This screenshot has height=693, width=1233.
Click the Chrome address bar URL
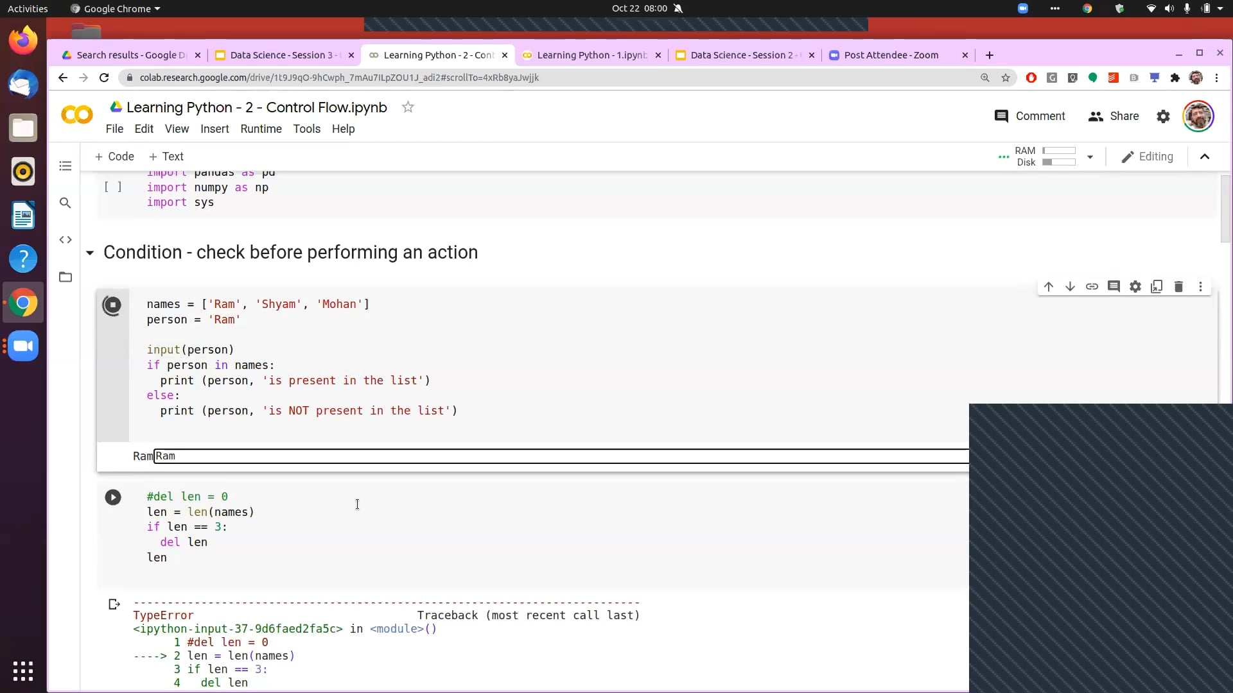(339, 78)
